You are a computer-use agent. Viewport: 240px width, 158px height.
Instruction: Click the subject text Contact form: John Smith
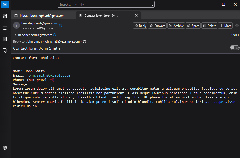pyautogui.click(x=36, y=48)
